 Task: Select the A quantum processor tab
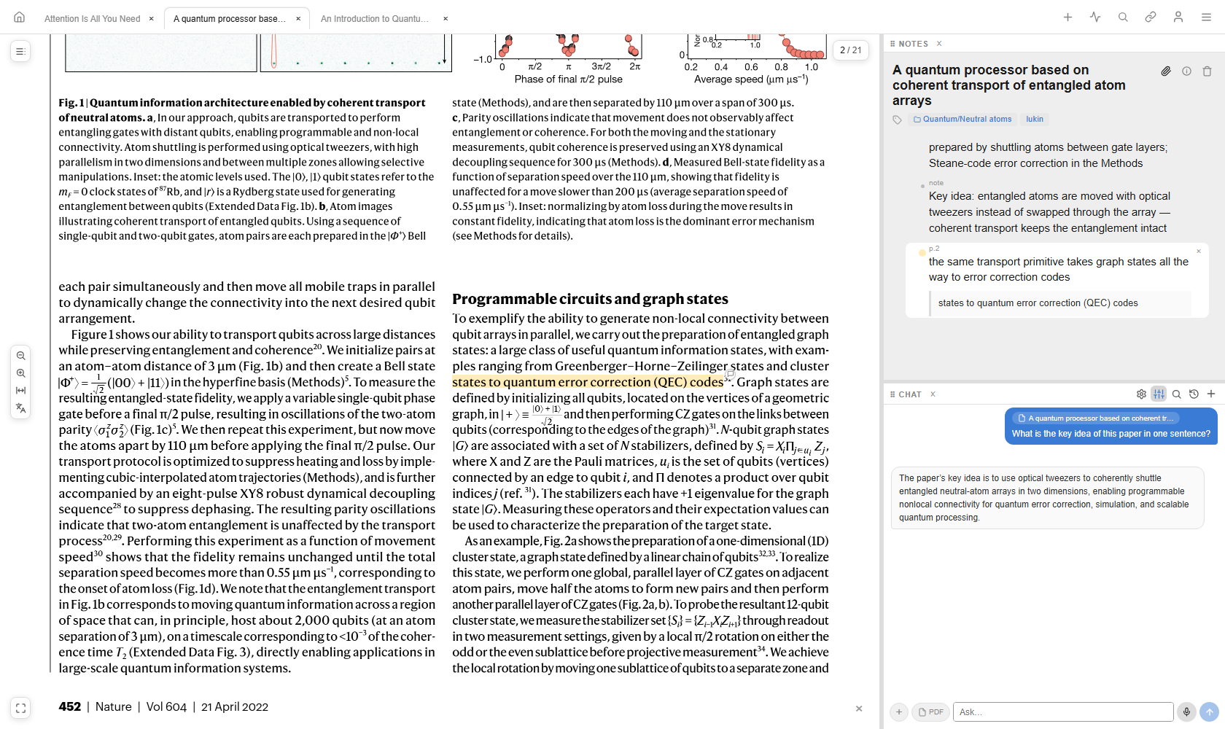229,19
